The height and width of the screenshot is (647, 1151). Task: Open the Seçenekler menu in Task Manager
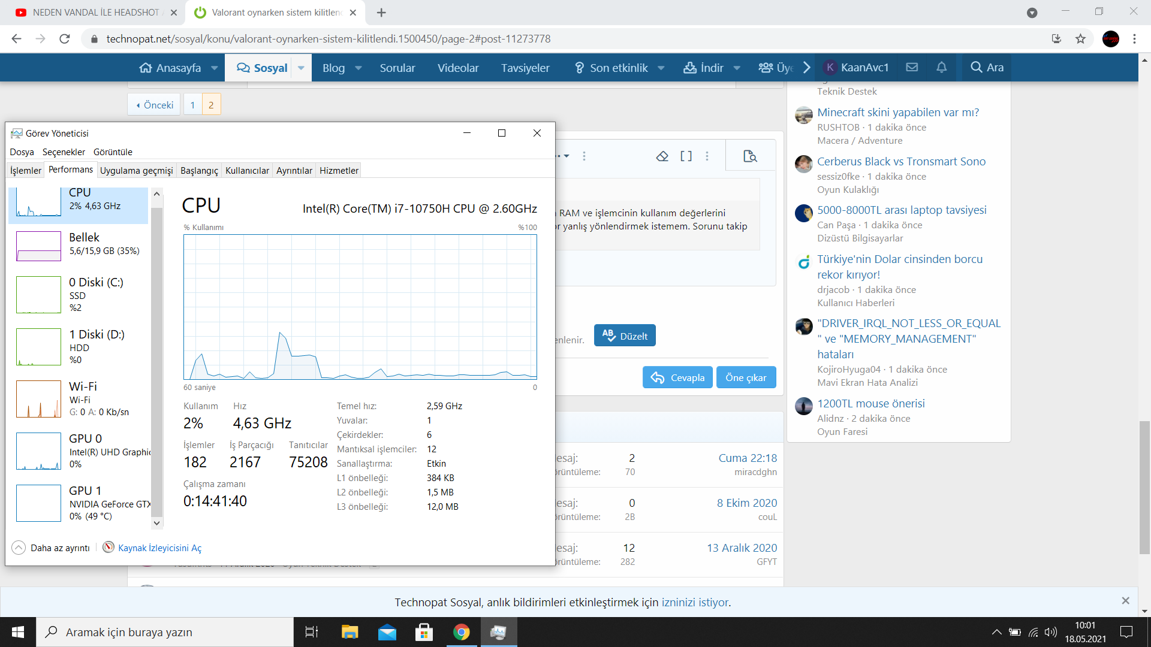pyautogui.click(x=64, y=152)
